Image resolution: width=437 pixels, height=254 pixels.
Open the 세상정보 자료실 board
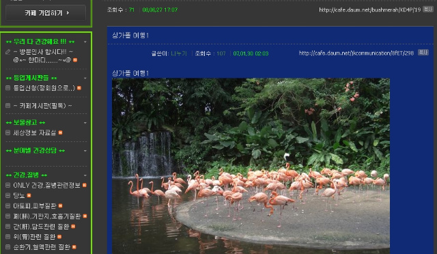[x=35, y=132]
